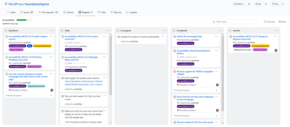Open the Tasks column options menu

pos(109,31)
